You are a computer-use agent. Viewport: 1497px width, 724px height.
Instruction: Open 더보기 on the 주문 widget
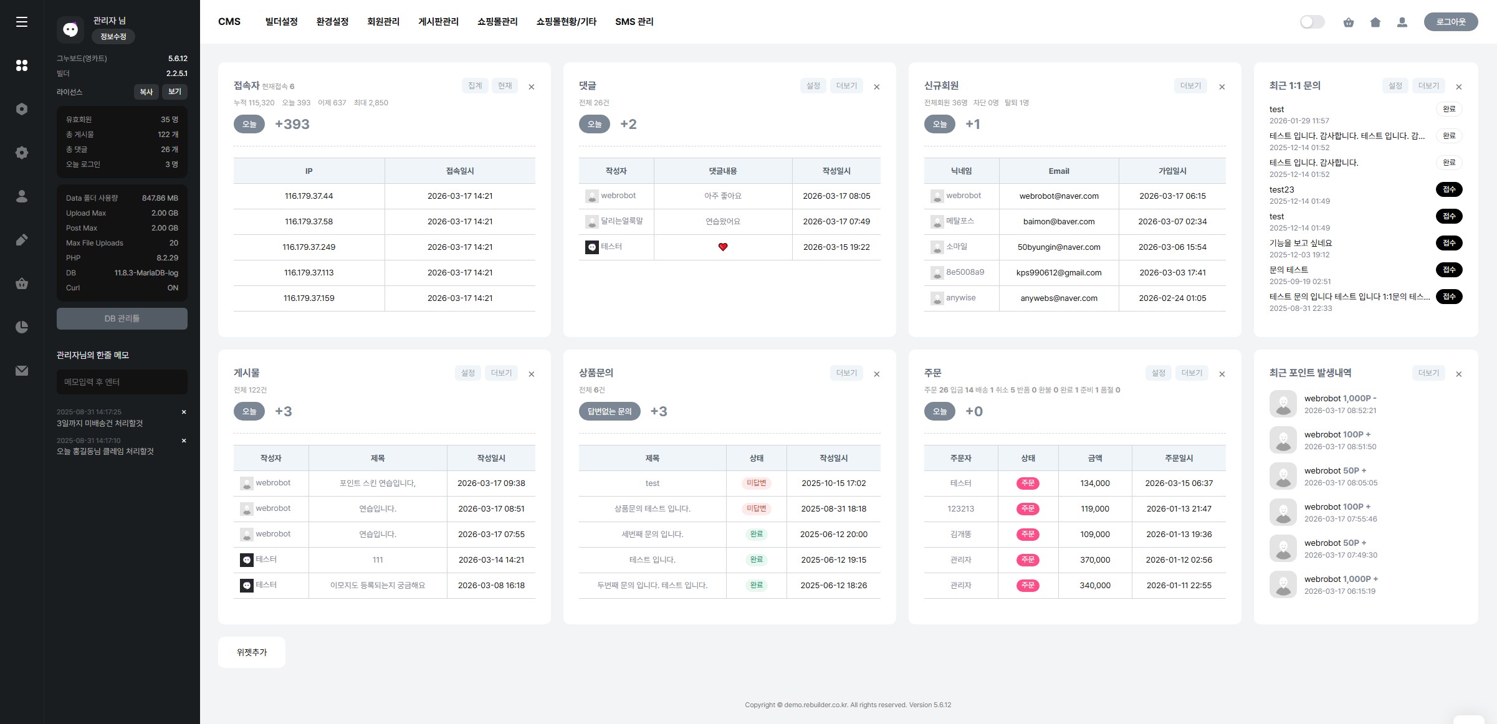[x=1192, y=373]
